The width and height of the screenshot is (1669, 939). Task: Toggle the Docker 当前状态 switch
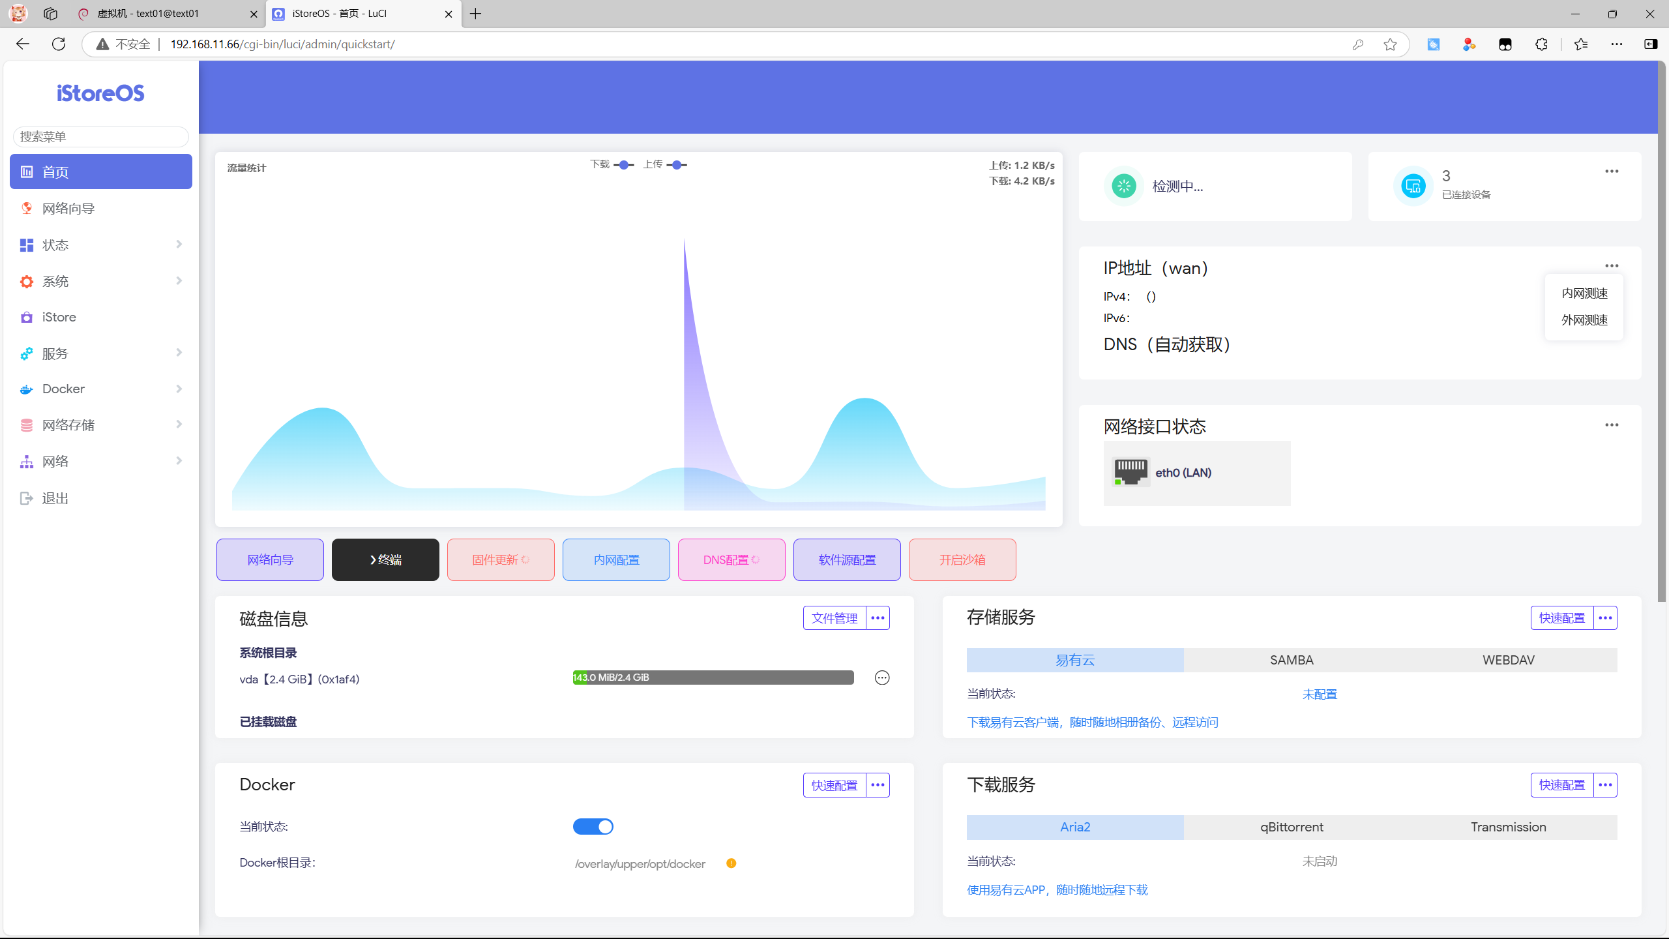[593, 827]
